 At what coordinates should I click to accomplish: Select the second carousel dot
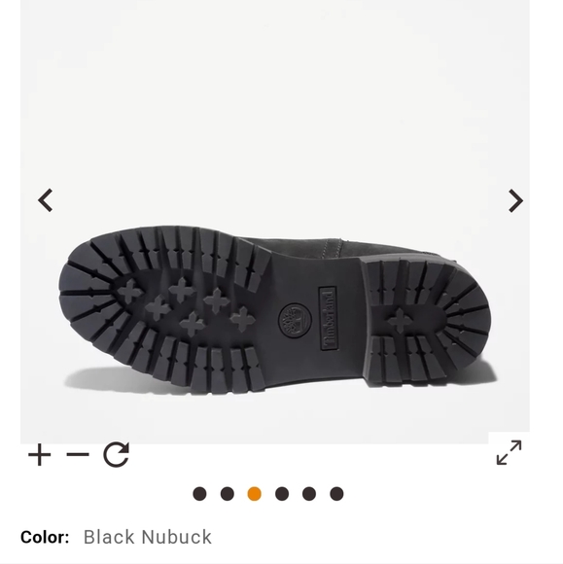tap(227, 494)
